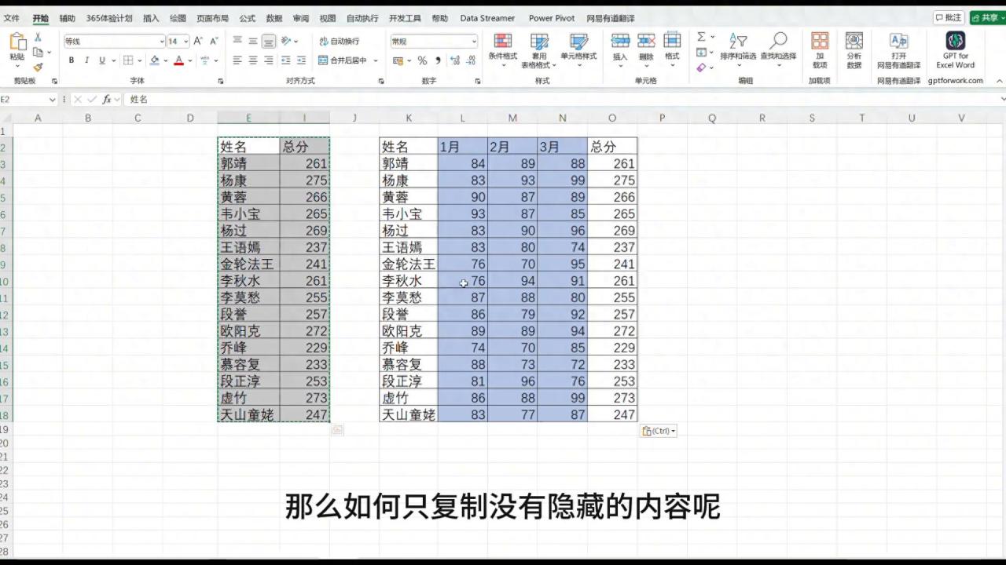Apply comma style format
The width and height of the screenshot is (1006, 565).
point(438,60)
